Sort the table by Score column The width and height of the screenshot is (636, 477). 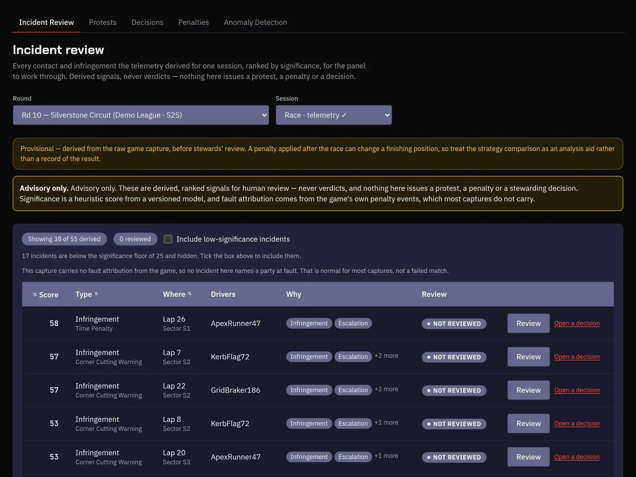(45, 294)
